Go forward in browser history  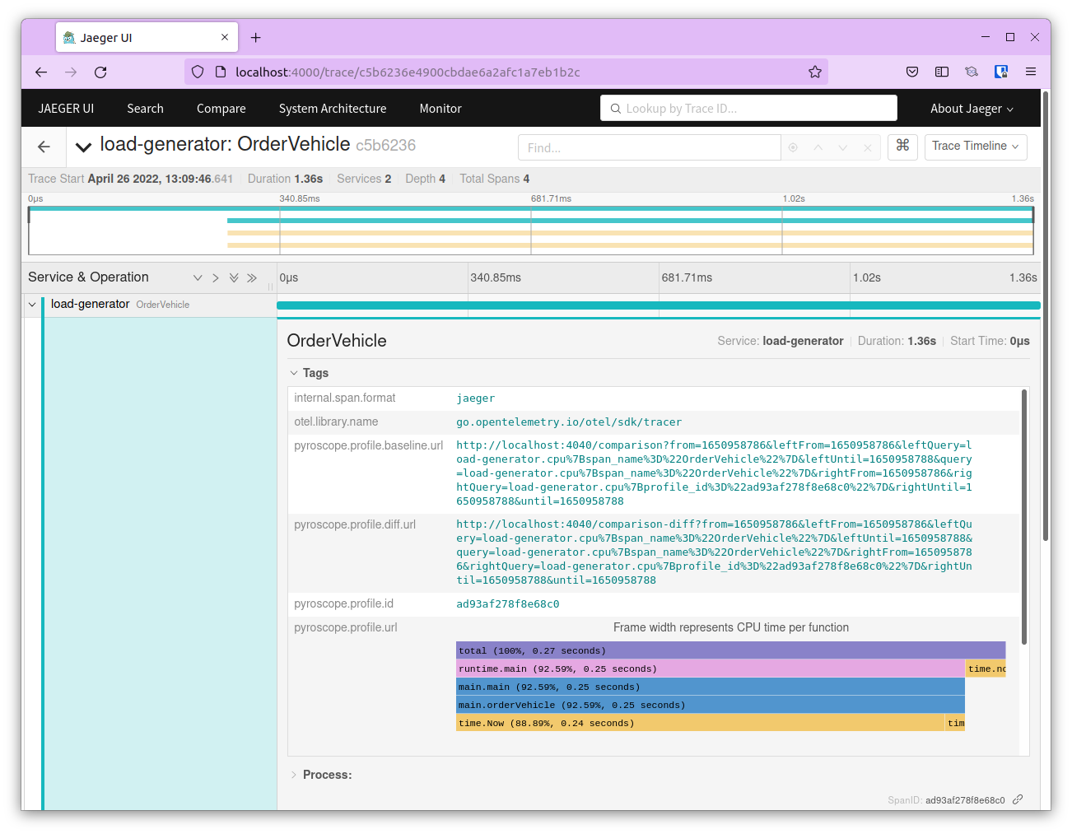point(71,72)
